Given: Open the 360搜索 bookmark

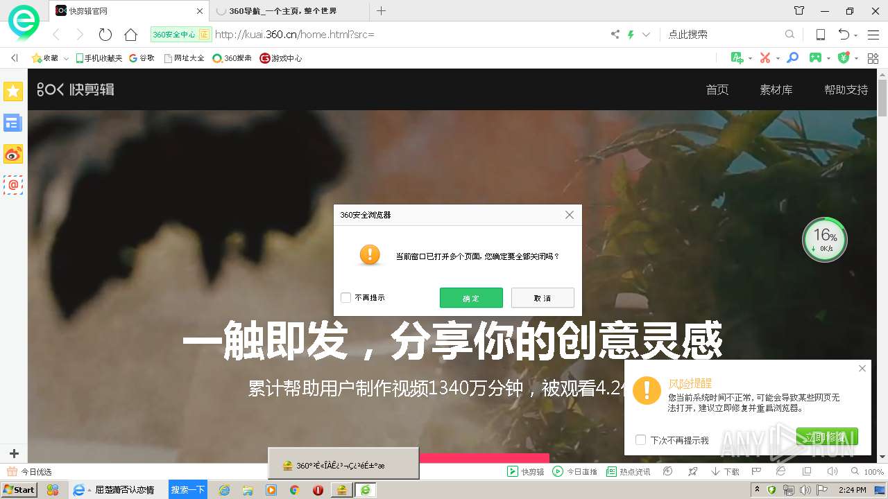Looking at the screenshot, I should coord(232,58).
